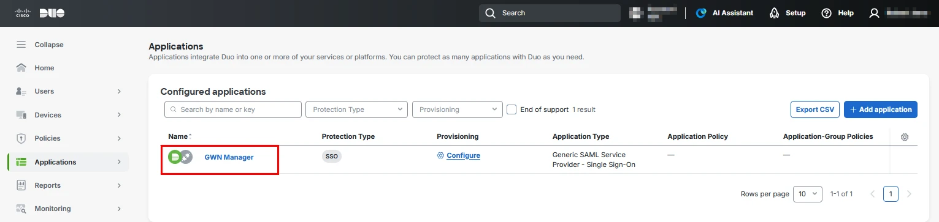Click the SSO protection type badge

pos(332,156)
